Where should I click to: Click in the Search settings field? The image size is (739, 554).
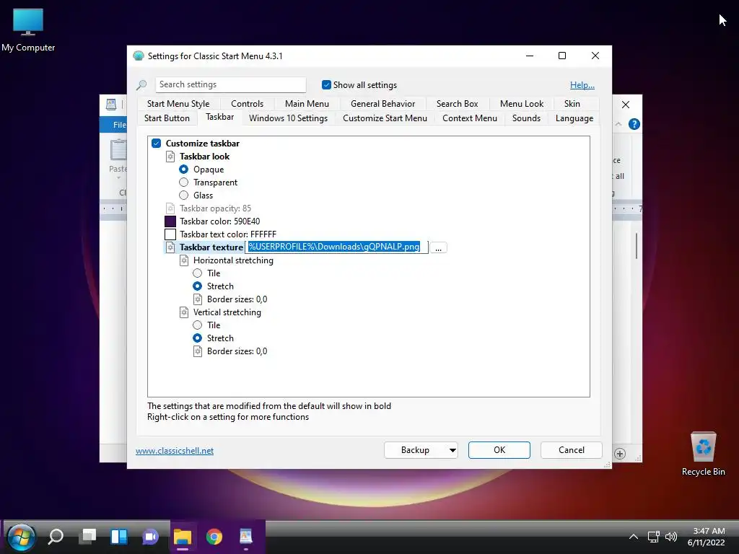click(x=231, y=85)
